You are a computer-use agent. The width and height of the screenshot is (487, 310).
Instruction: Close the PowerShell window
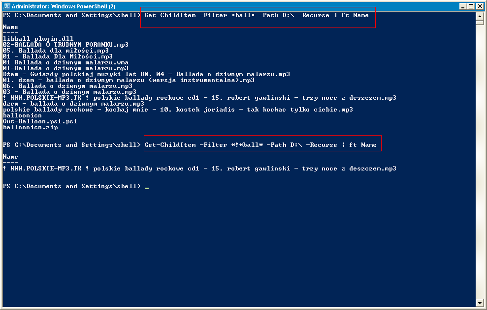[479, 6]
